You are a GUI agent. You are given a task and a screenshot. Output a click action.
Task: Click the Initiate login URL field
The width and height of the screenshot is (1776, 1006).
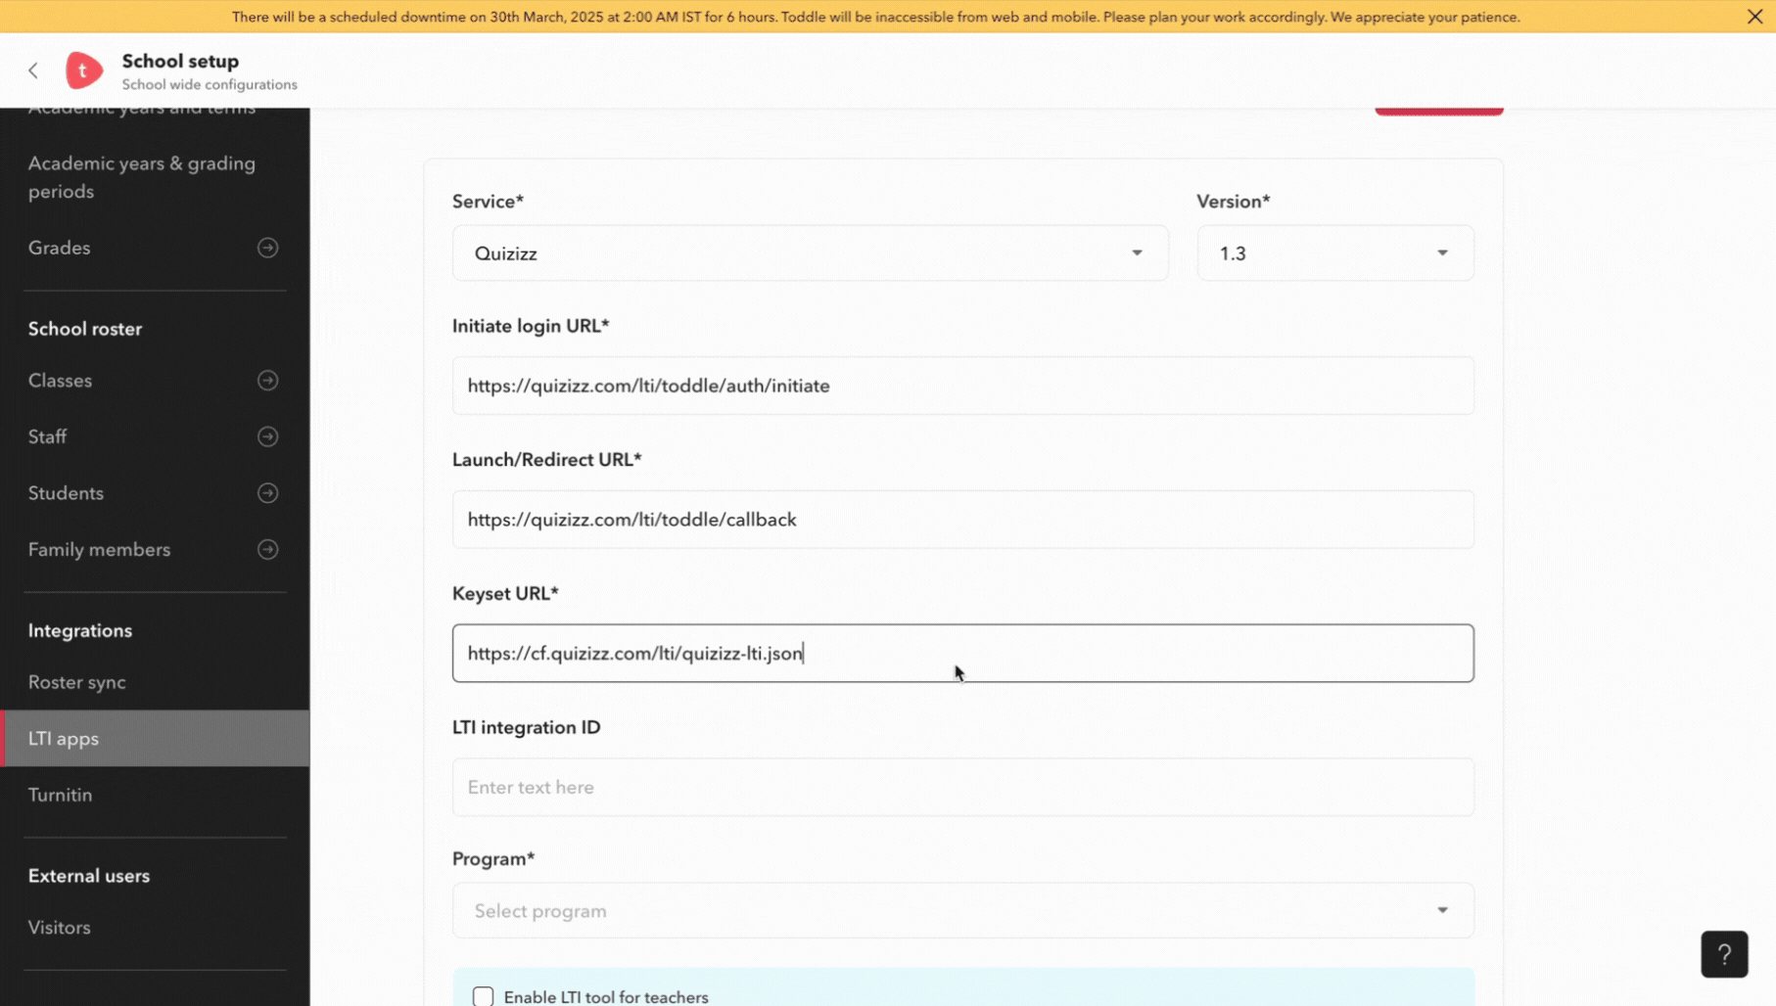click(962, 386)
